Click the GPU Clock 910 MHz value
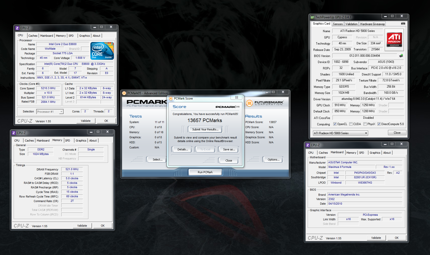Screen dimensions: 430x255 point(340,105)
